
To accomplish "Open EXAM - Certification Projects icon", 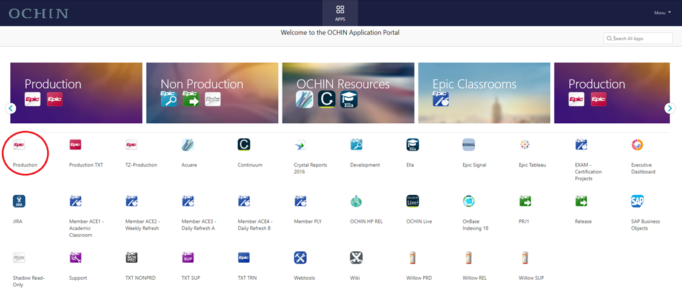I will click(x=581, y=145).
